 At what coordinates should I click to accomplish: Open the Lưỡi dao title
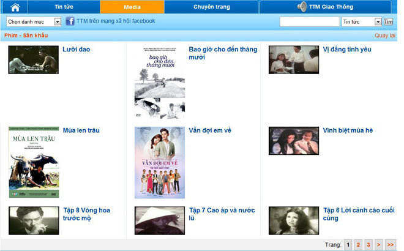tap(77, 50)
